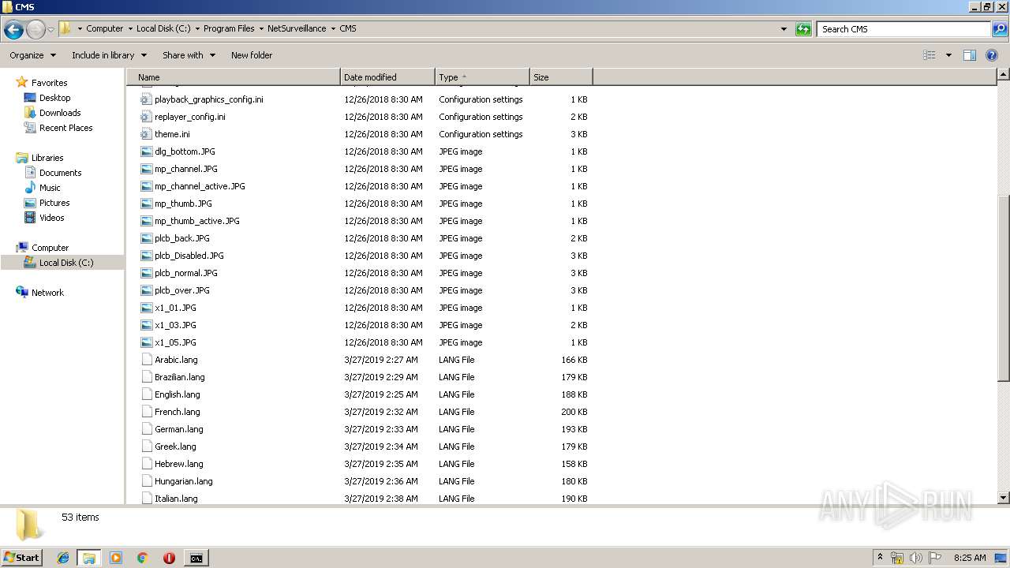Open the Include in library dropdown
This screenshot has height=568, width=1010.
tap(109, 55)
